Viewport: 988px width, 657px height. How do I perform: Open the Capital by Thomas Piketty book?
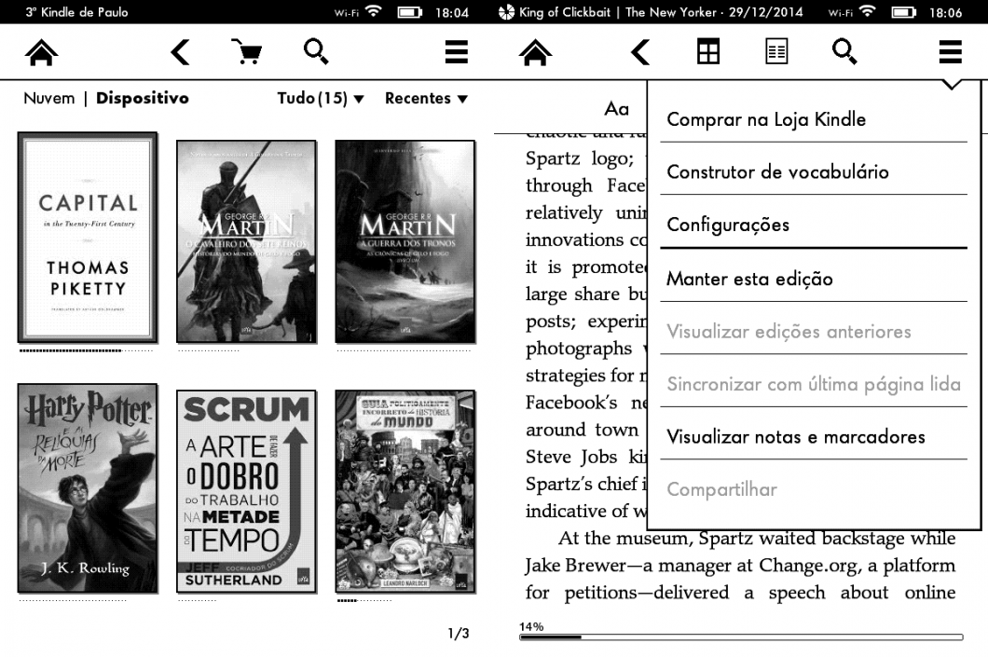click(88, 237)
